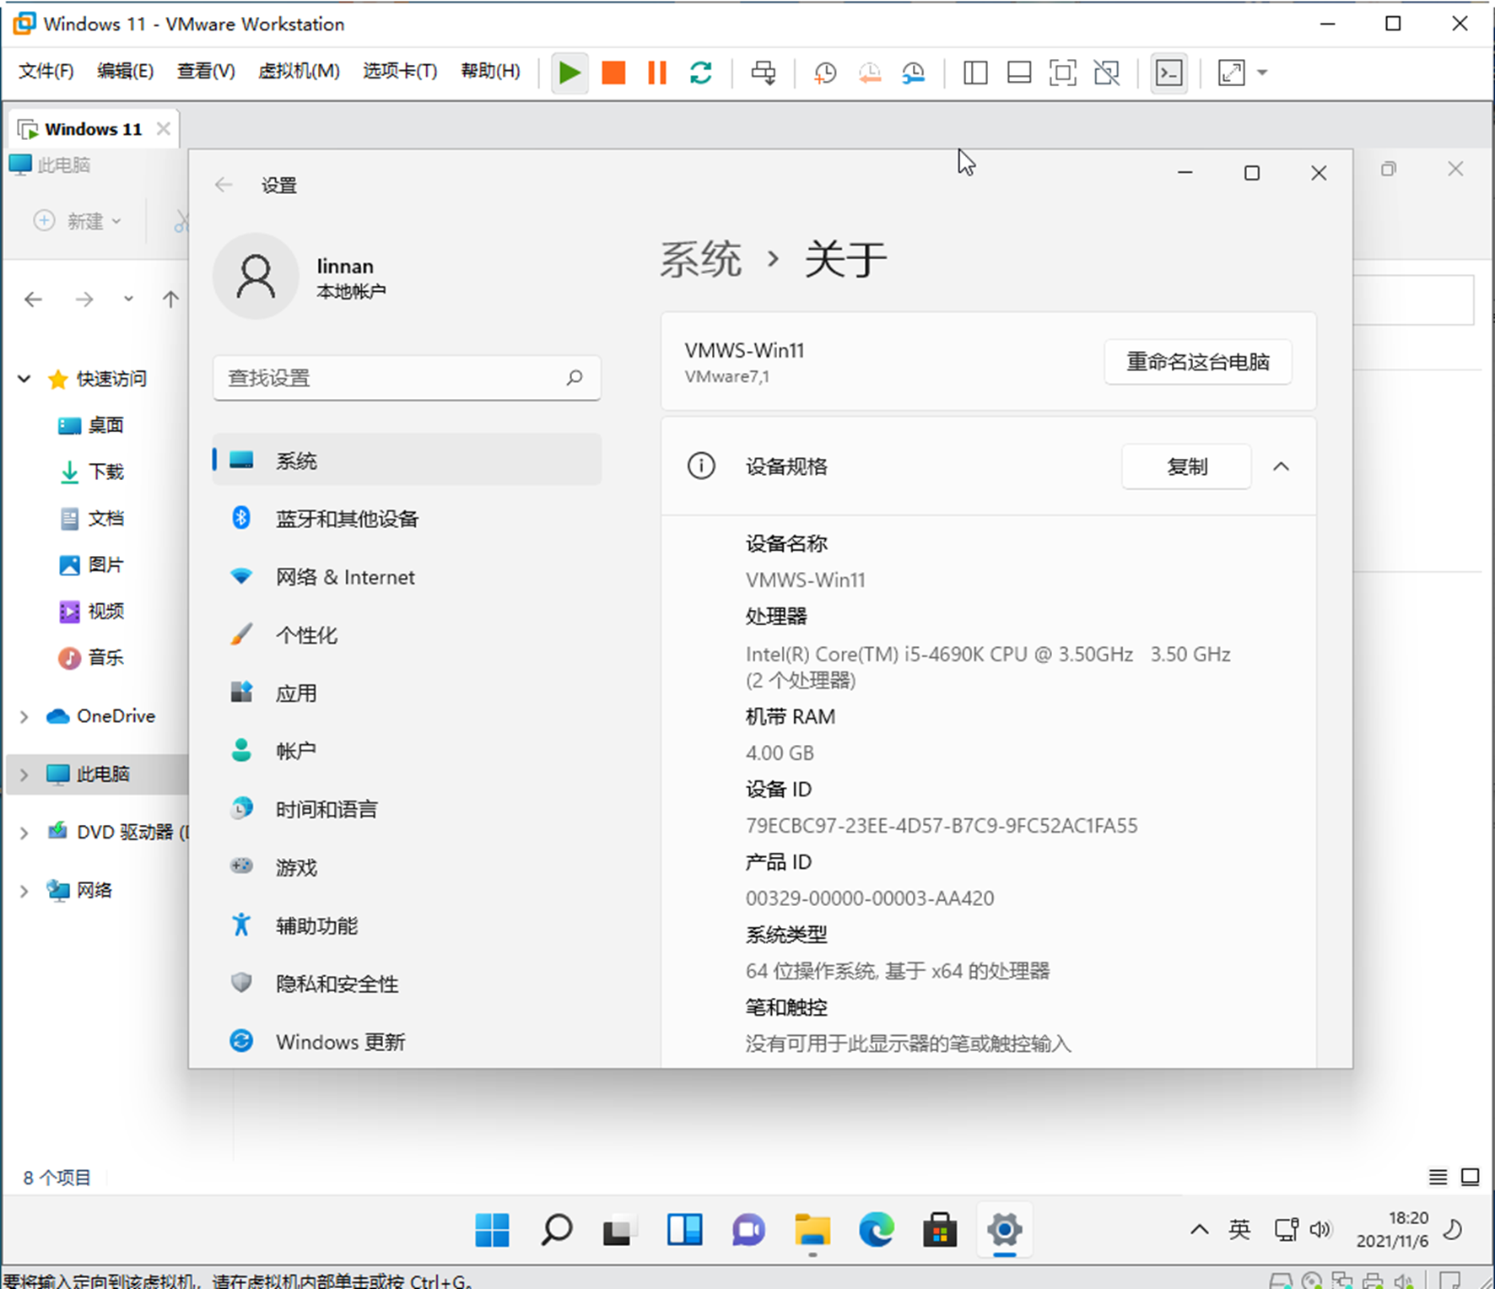
Task: Open the 选项卡(T) menu
Action: click(400, 71)
